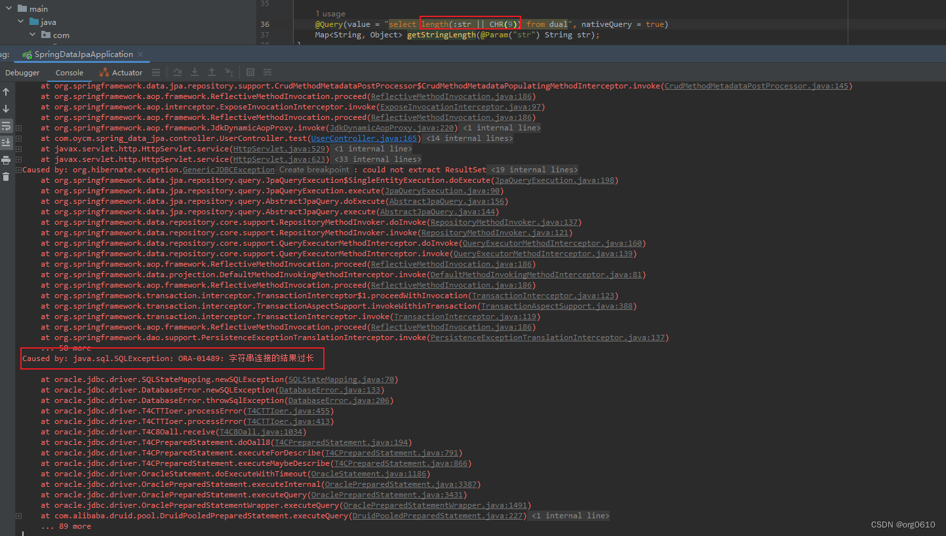
Task: Click the Step Out up-arrow icon
Action: [x=212, y=72]
